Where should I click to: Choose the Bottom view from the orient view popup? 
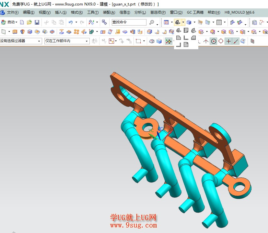(186, 45)
